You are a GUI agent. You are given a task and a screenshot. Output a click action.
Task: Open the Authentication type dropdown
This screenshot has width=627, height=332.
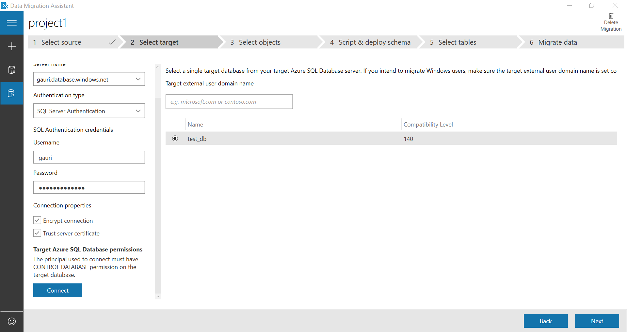138,111
